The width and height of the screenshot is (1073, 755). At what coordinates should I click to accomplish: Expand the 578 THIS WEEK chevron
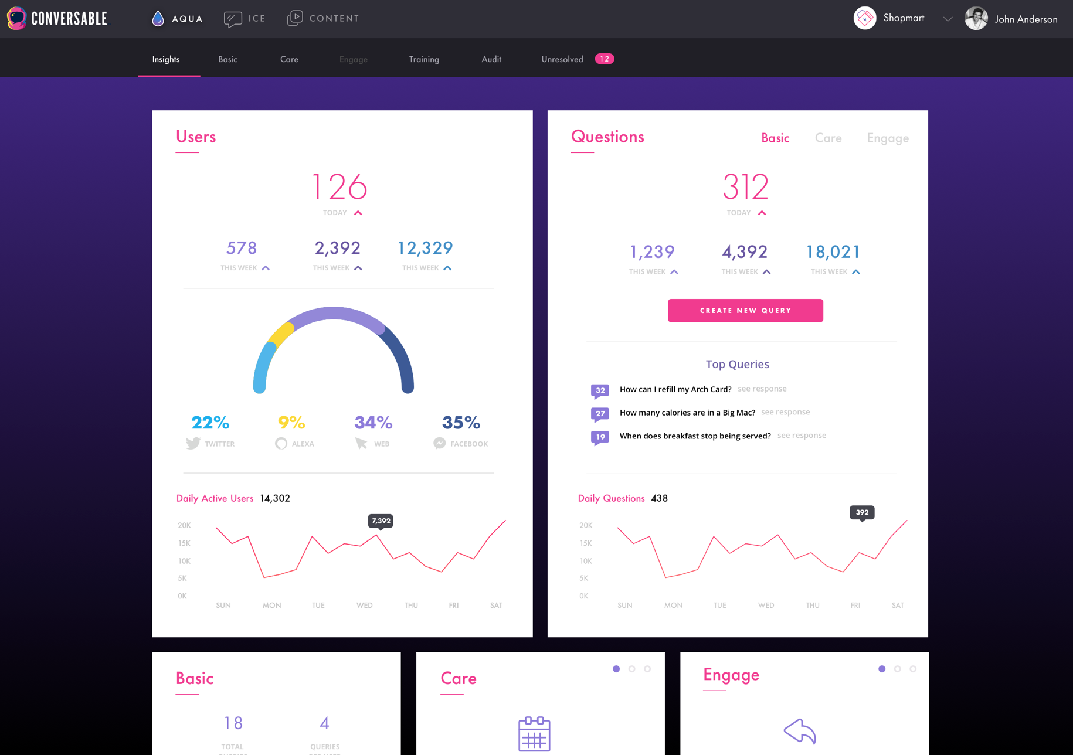point(266,268)
